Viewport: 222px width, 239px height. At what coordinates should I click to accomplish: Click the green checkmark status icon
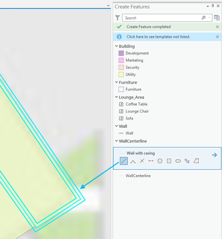[119, 27]
